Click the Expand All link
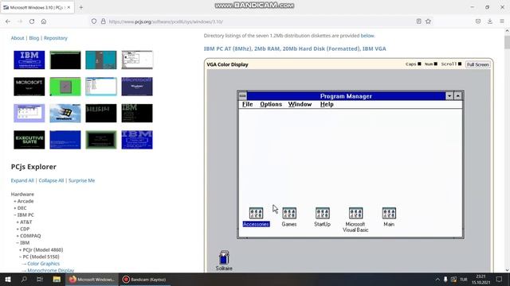The width and height of the screenshot is (510, 286). pos(22,180)
